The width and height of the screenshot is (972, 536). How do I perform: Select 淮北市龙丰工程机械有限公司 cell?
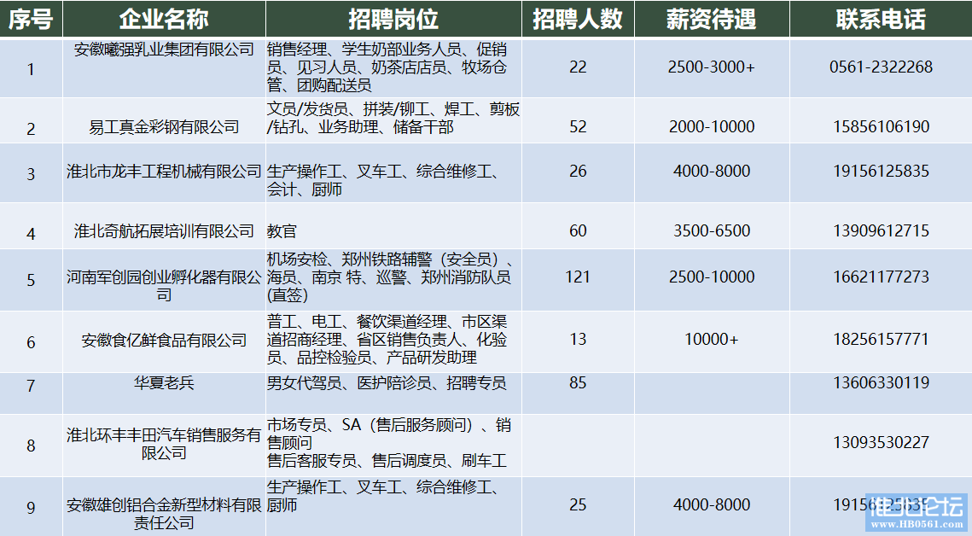tap(164, 171)
